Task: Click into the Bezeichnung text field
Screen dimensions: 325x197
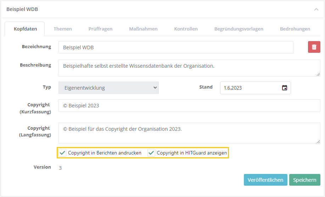Action: tap(176, 47)
